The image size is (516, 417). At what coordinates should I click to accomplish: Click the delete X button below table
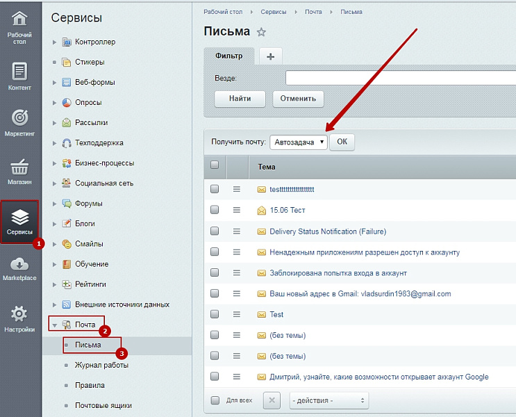[272, 400]
